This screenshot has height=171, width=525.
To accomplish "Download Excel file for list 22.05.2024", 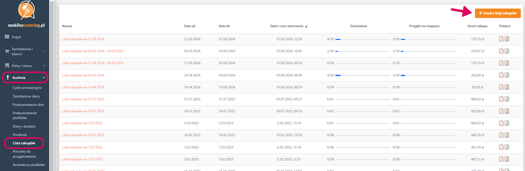I will (x=507, y=39).
